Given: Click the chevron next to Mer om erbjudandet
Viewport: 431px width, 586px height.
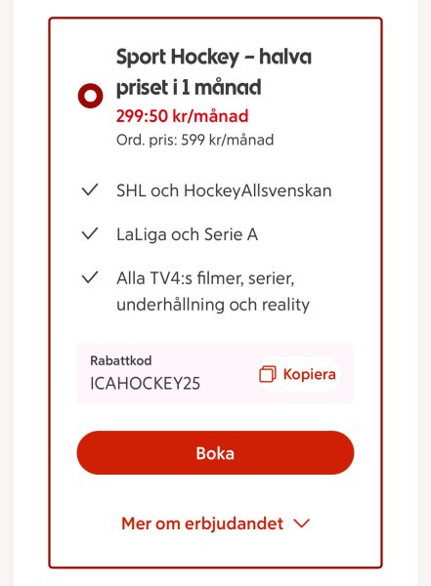Looking at the screenshot, I should [x=302, y=523].
